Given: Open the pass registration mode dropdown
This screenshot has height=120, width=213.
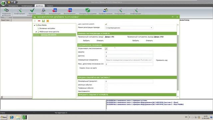Looking at the screenshot, I should click(x=129, y=28).
